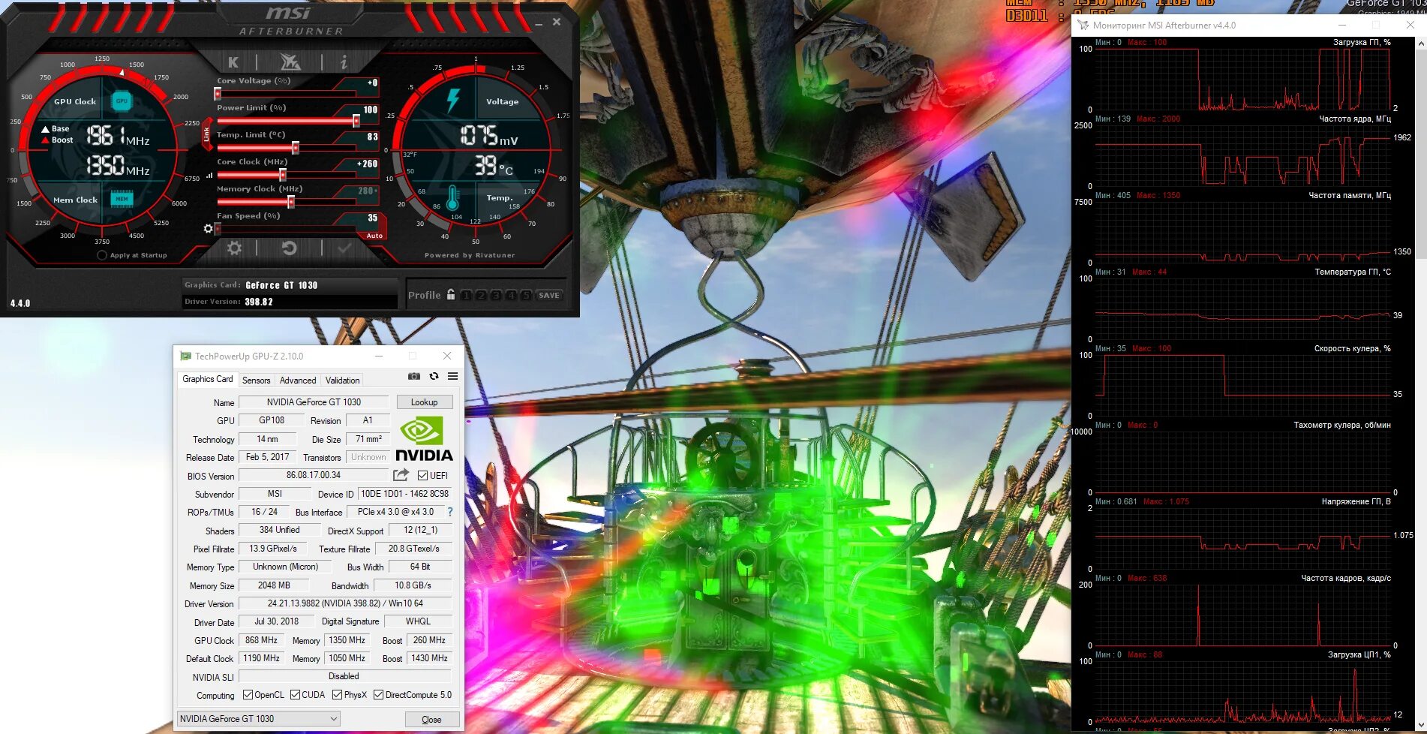Click the Power Limit slider handle
Screen dimensions: 1427x734
pyautogui.click(x=356, y=121)
